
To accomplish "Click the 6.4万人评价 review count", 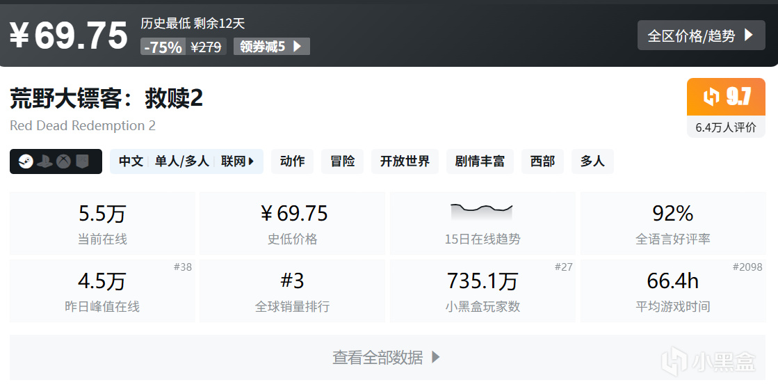I will coord(726,127).
